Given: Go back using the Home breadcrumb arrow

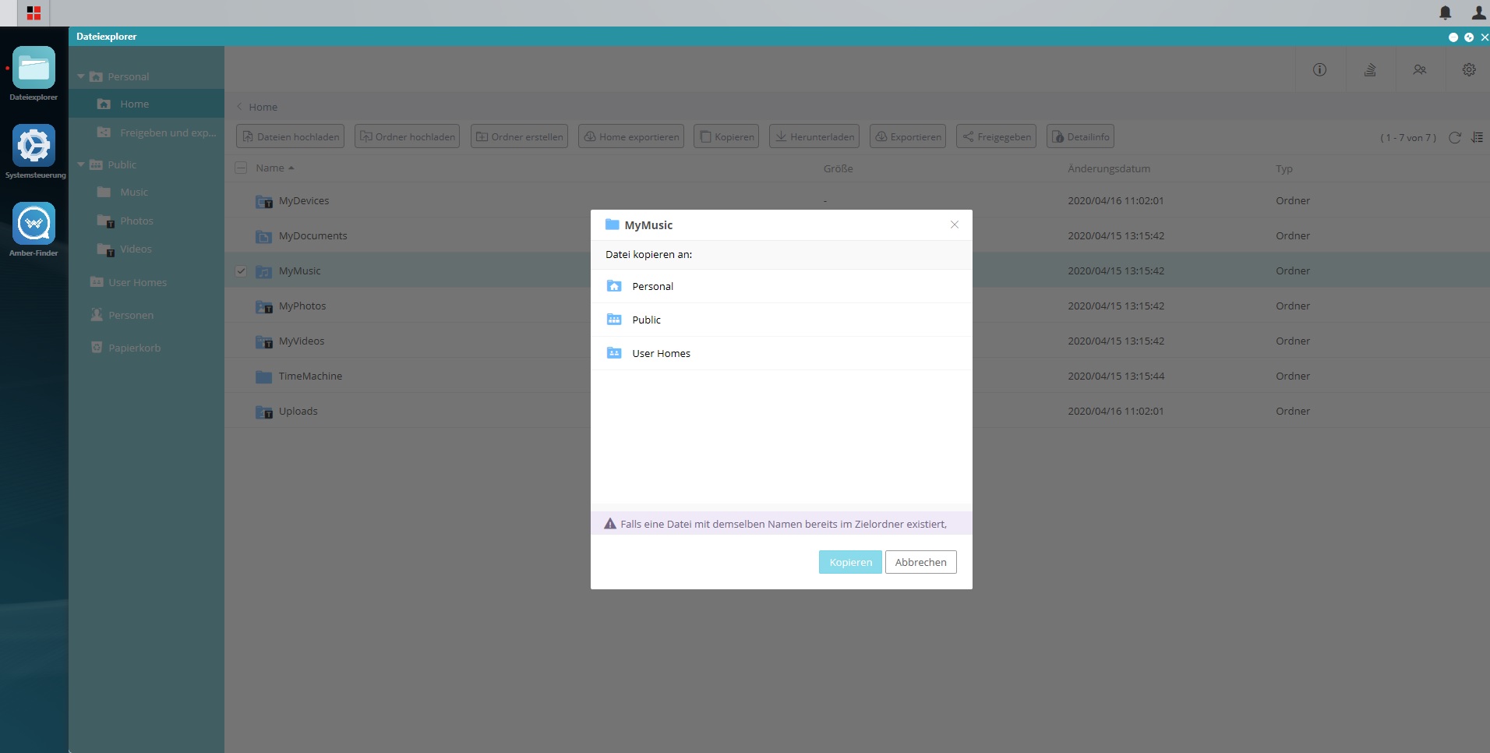Looking at the screenshot, I should 239,107.
